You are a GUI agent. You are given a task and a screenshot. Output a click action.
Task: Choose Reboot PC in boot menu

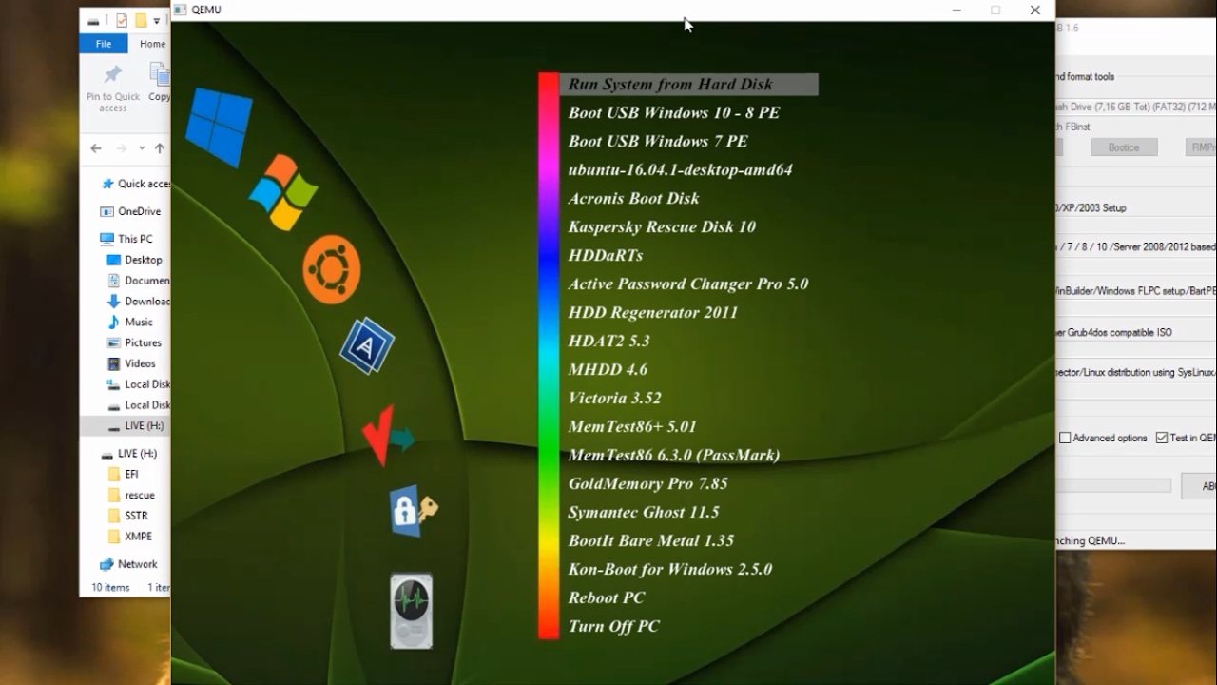(x=607, y=597)
